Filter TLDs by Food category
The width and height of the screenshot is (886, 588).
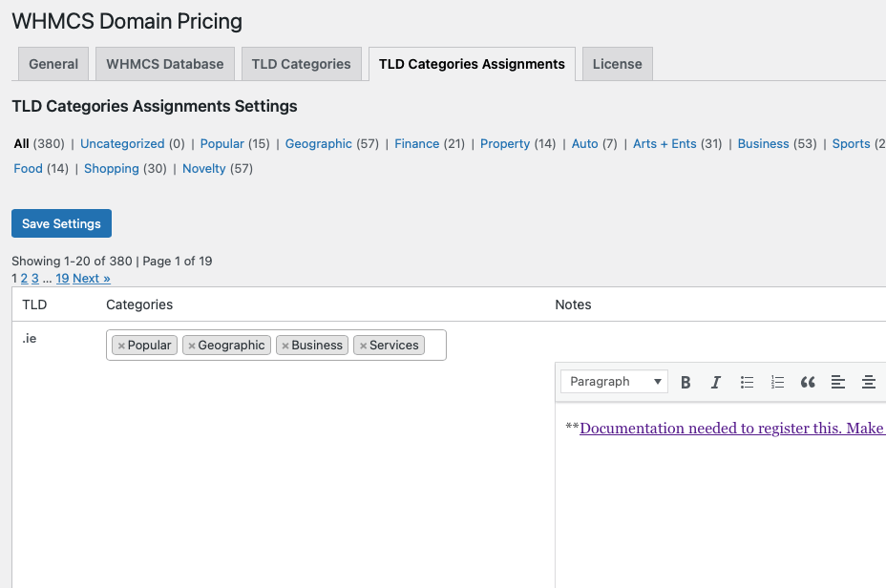[29, 169]
